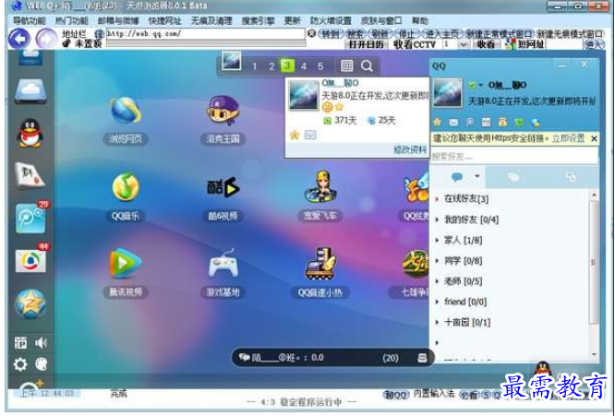The image size is (615, 416).
Task: Click the friend list vertical scrollbar
Action: coord(594,263)
